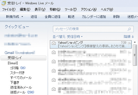138x95 pixels.
Task: Open the ツール(T) menu
Action: [71, 9]
